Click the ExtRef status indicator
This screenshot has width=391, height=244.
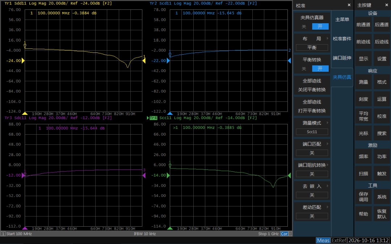pyautogui.click(x=339, y=240)
